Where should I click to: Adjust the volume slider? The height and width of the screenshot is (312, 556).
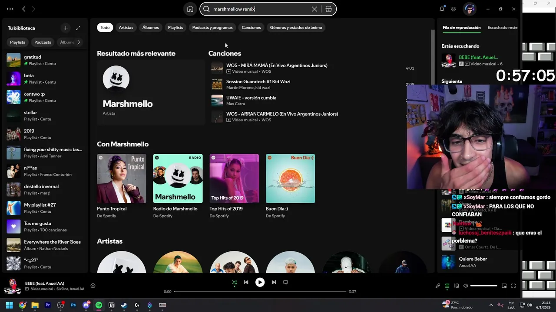click(x=483, y=286)
